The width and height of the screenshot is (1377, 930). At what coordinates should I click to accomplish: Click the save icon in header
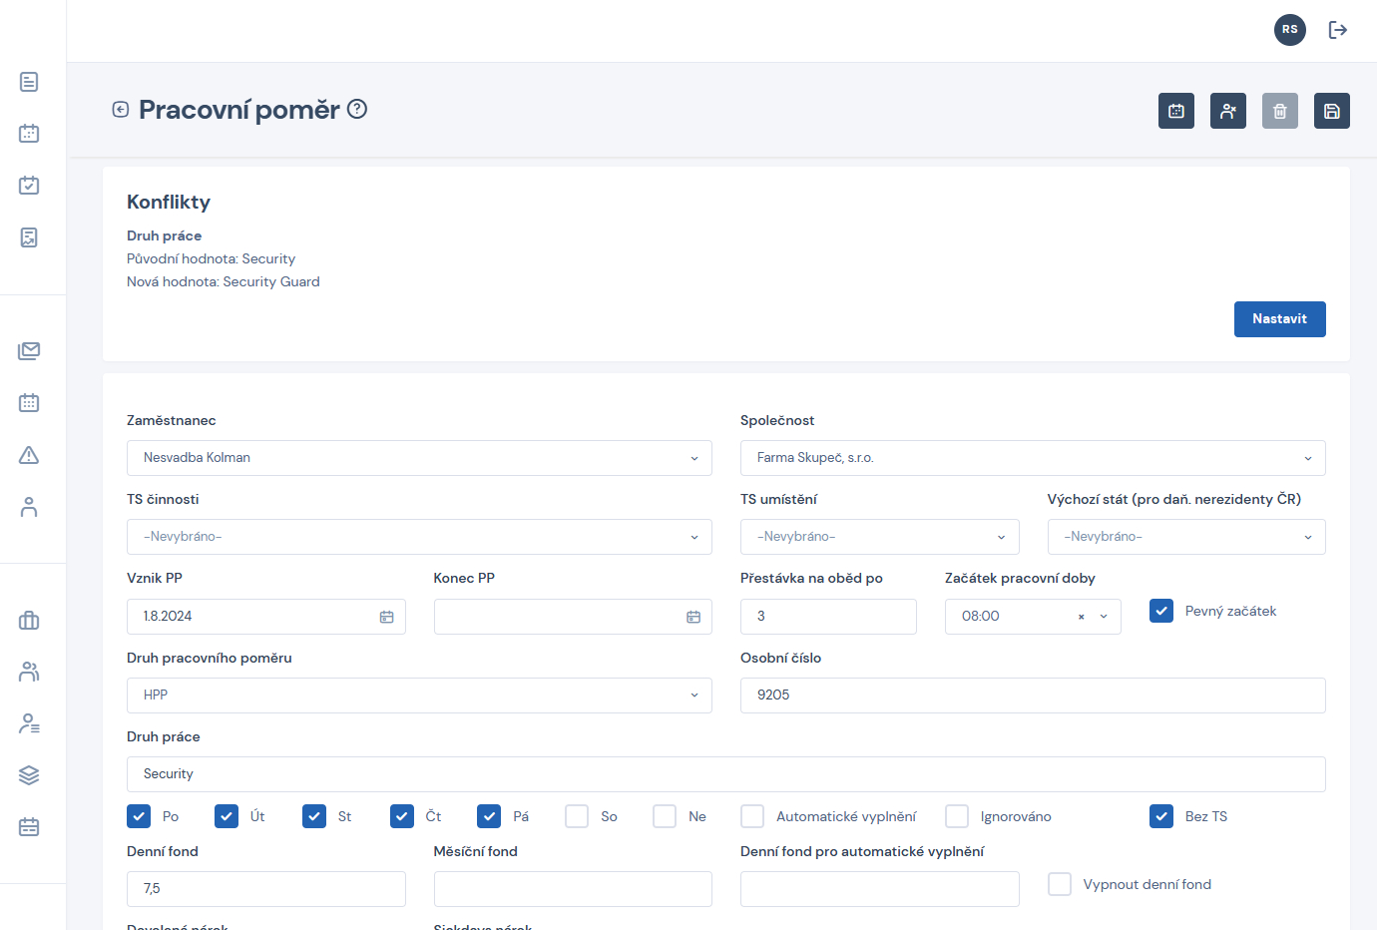[x=1331, y=111]
